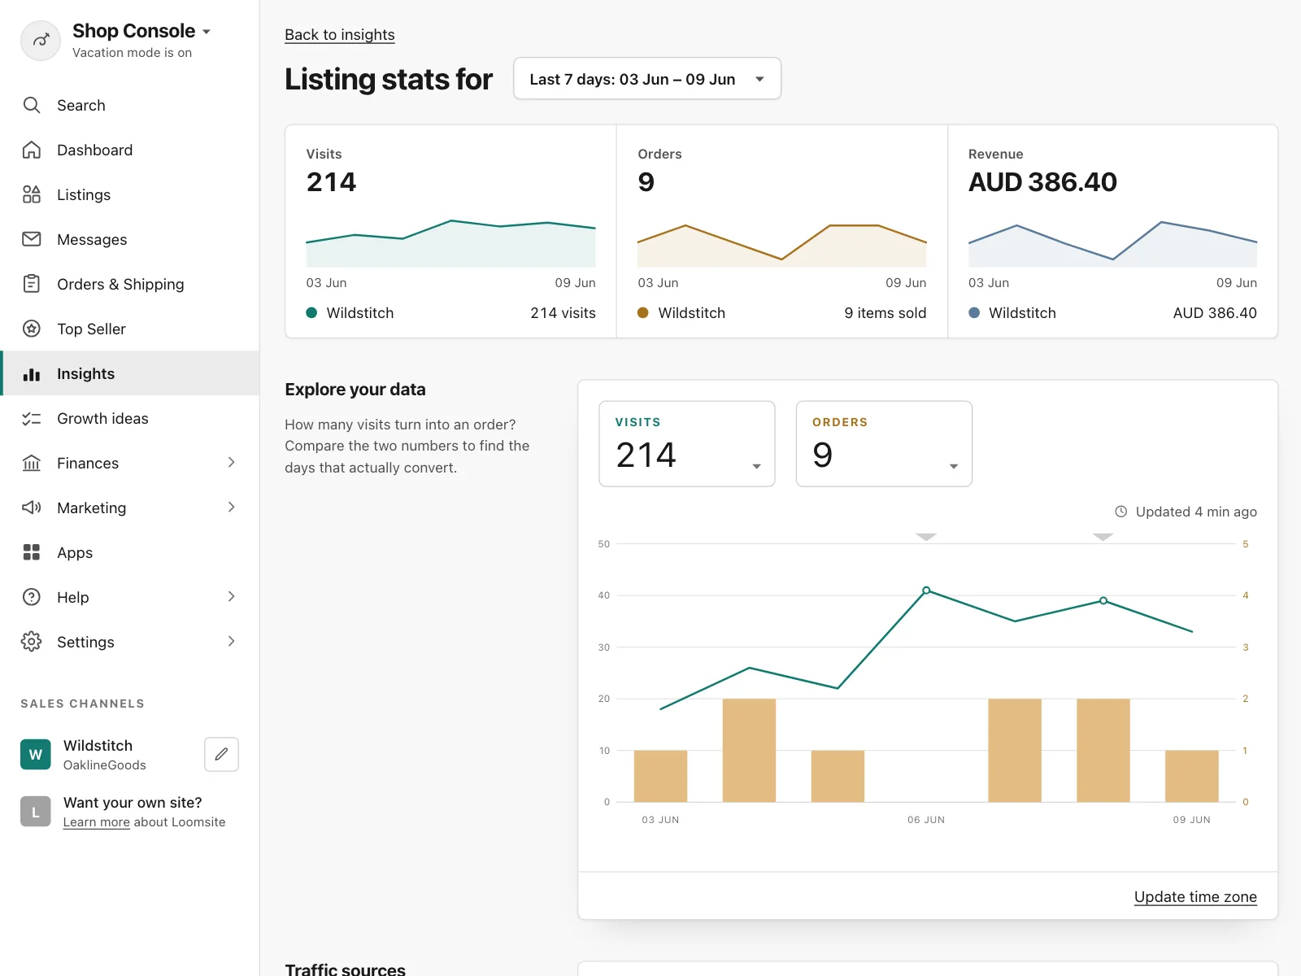This screenshot has width=1301, height=976.
Task: Click the Listings grid icon
Action: click(x=32, y=194)
